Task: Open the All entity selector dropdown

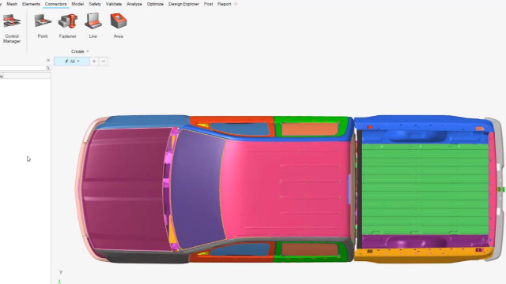Action: 72,62
